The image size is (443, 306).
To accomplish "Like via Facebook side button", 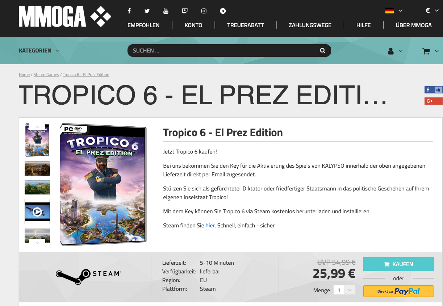I will tap(433, 90).
